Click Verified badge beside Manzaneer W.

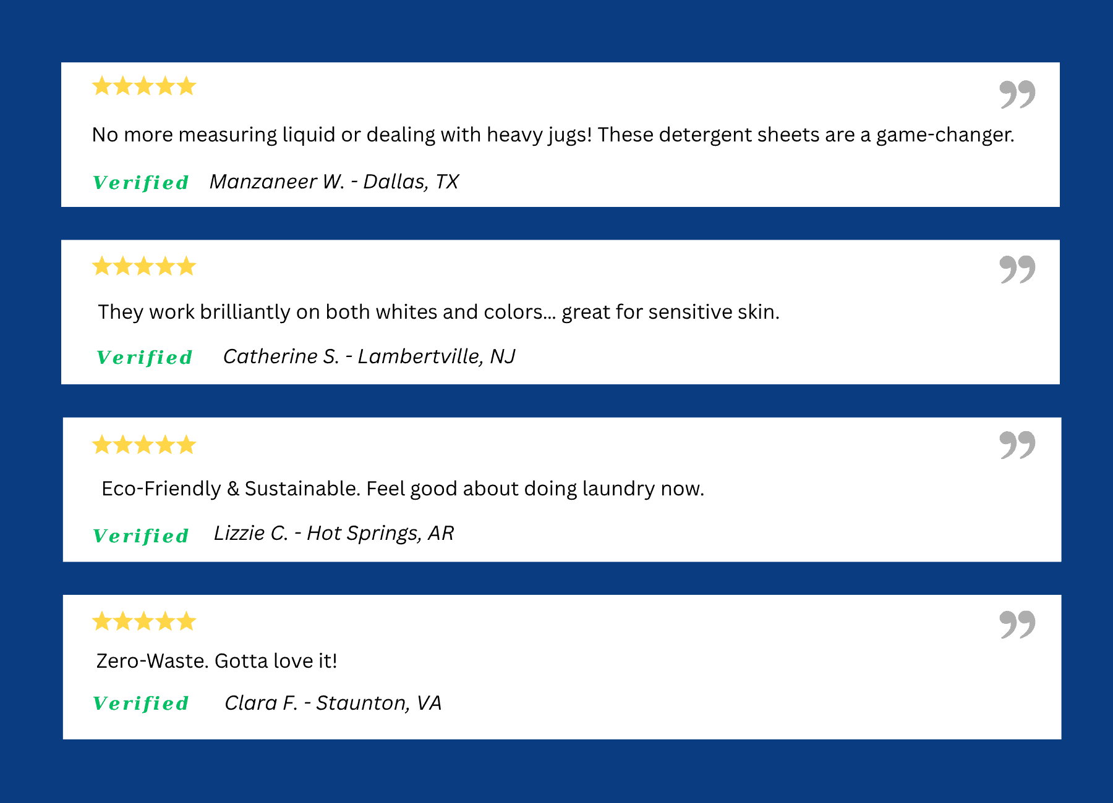click(141, 183)
